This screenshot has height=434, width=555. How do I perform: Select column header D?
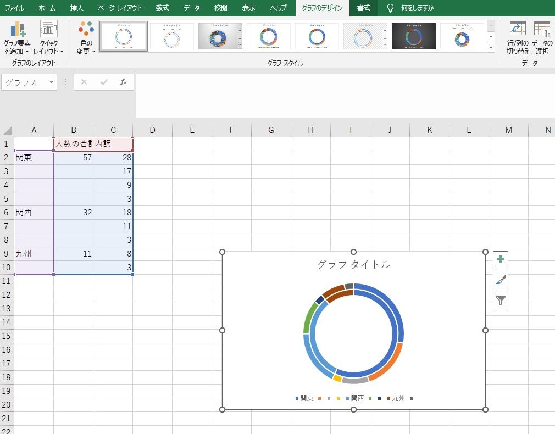coord(153,130)
